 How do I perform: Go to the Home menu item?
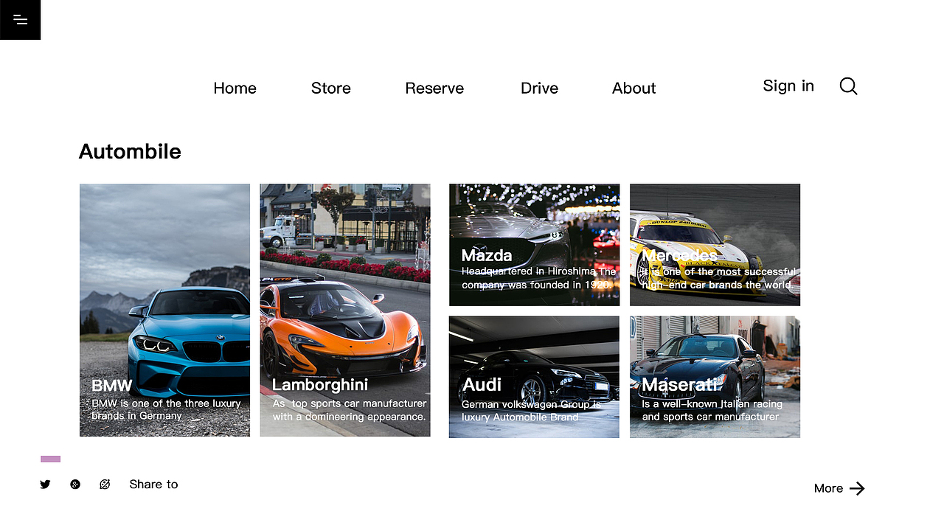(x=235, y=88)
